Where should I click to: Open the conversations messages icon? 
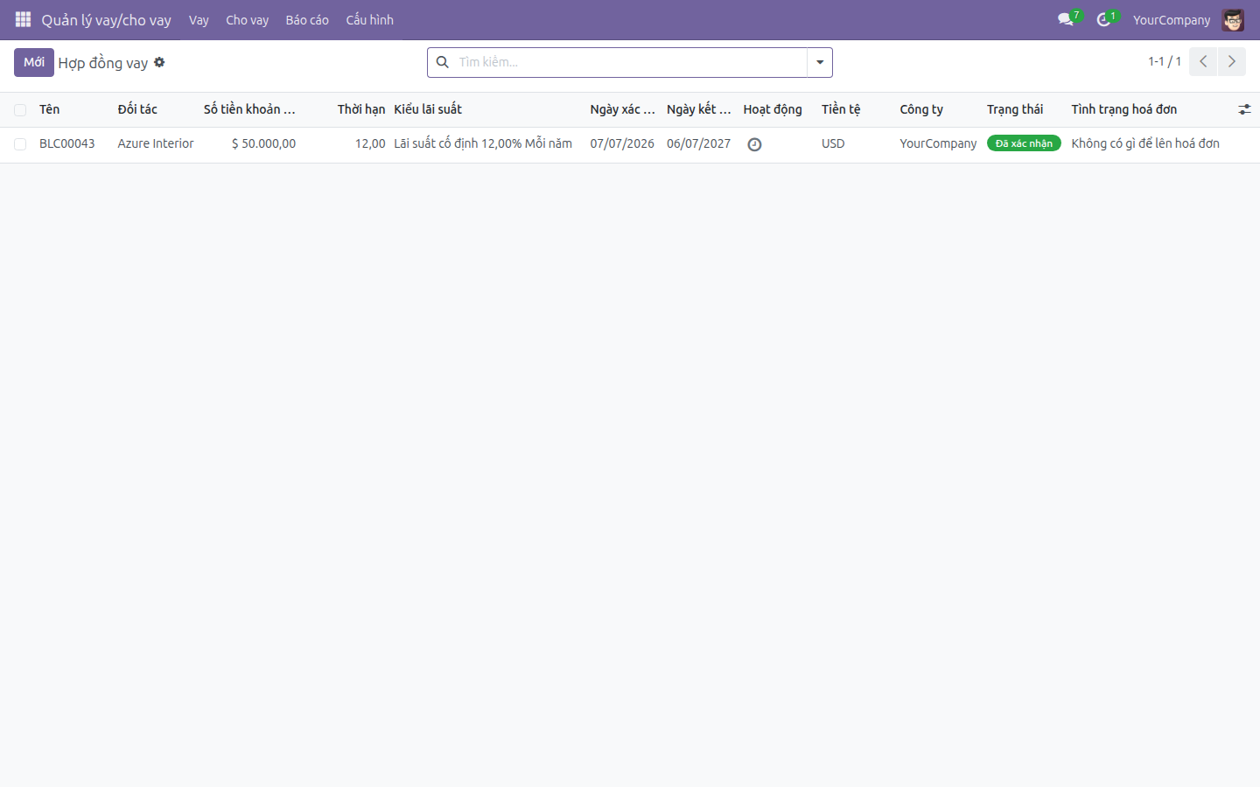[x=1066, y=19]
